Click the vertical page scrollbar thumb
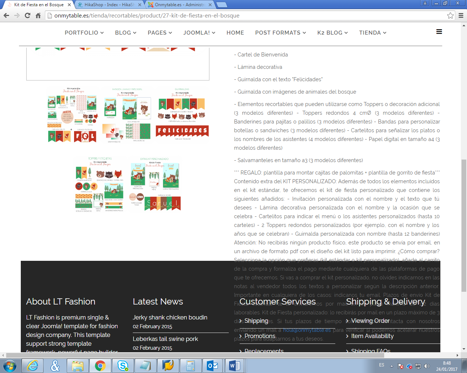The height and width of the screenshot is (373, 467). pos(464,225)
